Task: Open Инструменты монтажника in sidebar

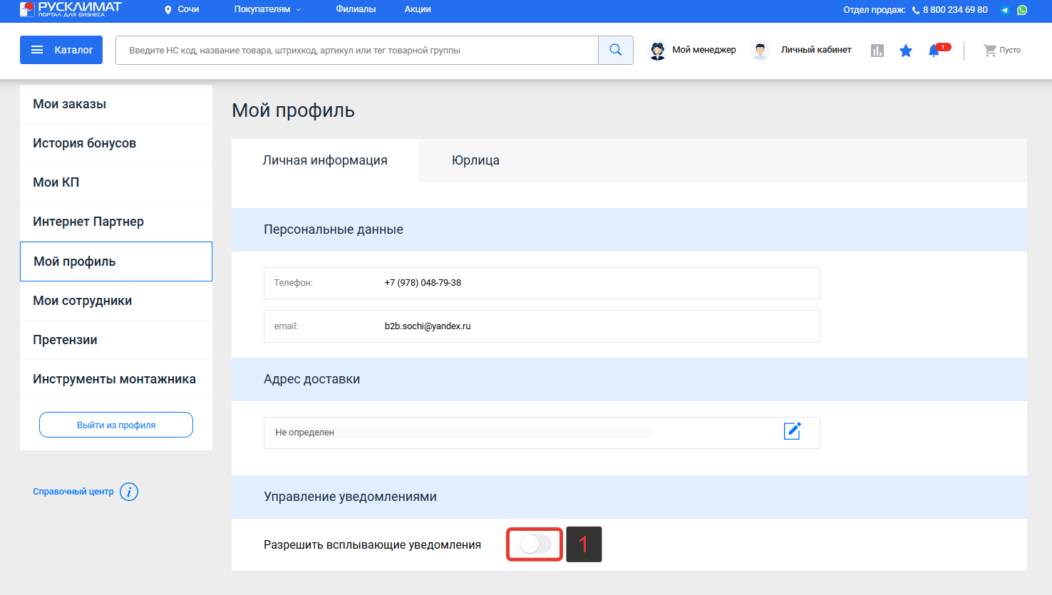Action: click(x=116, y=379)
